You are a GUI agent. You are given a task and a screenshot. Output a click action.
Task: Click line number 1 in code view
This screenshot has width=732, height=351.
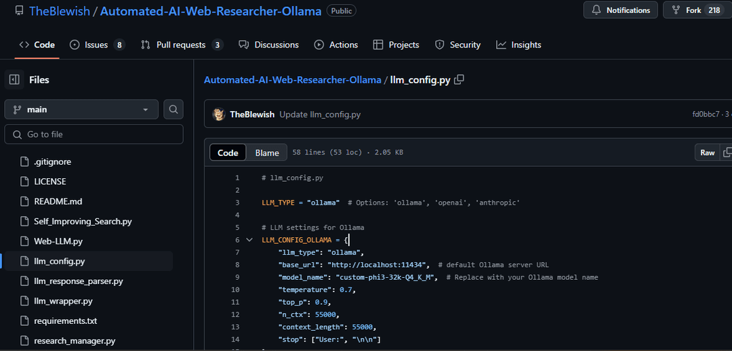237,178
